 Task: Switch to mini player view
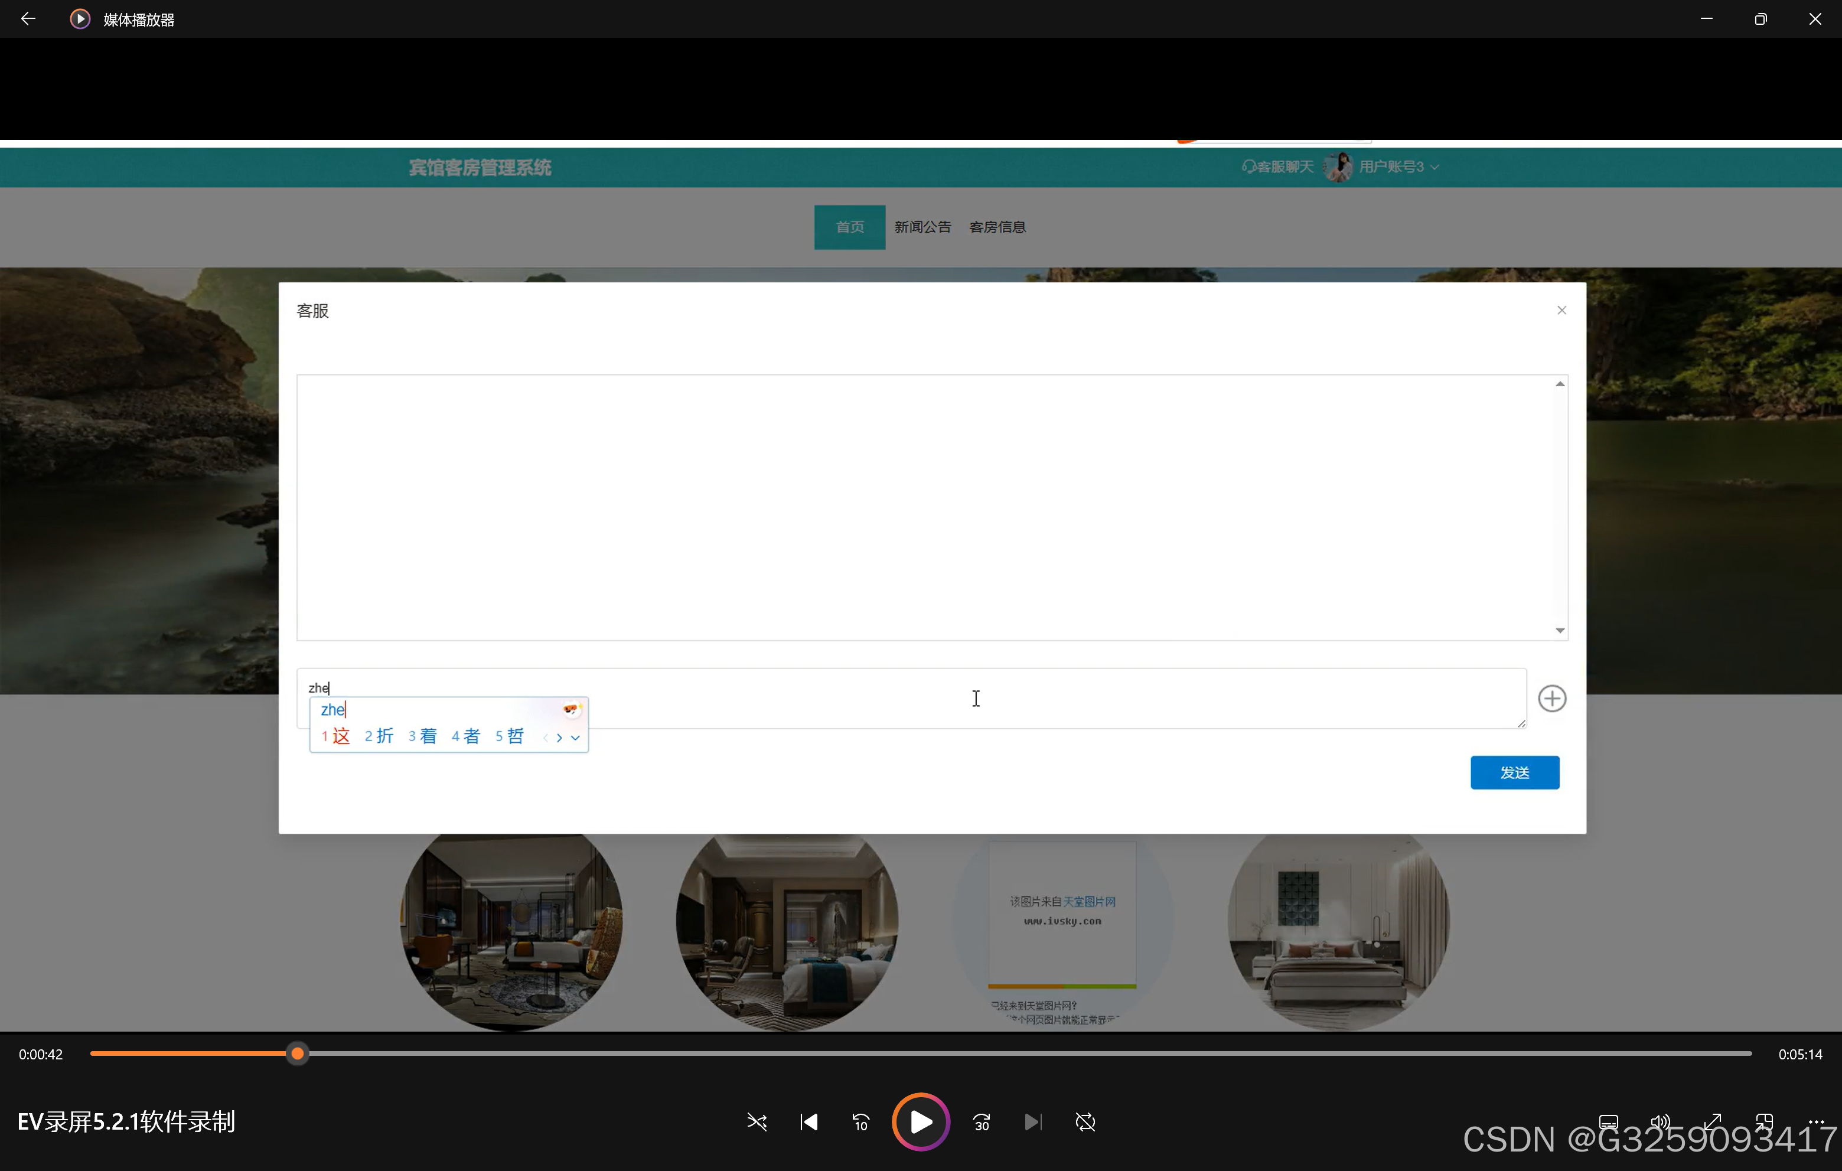(x=1764, y=1121)
